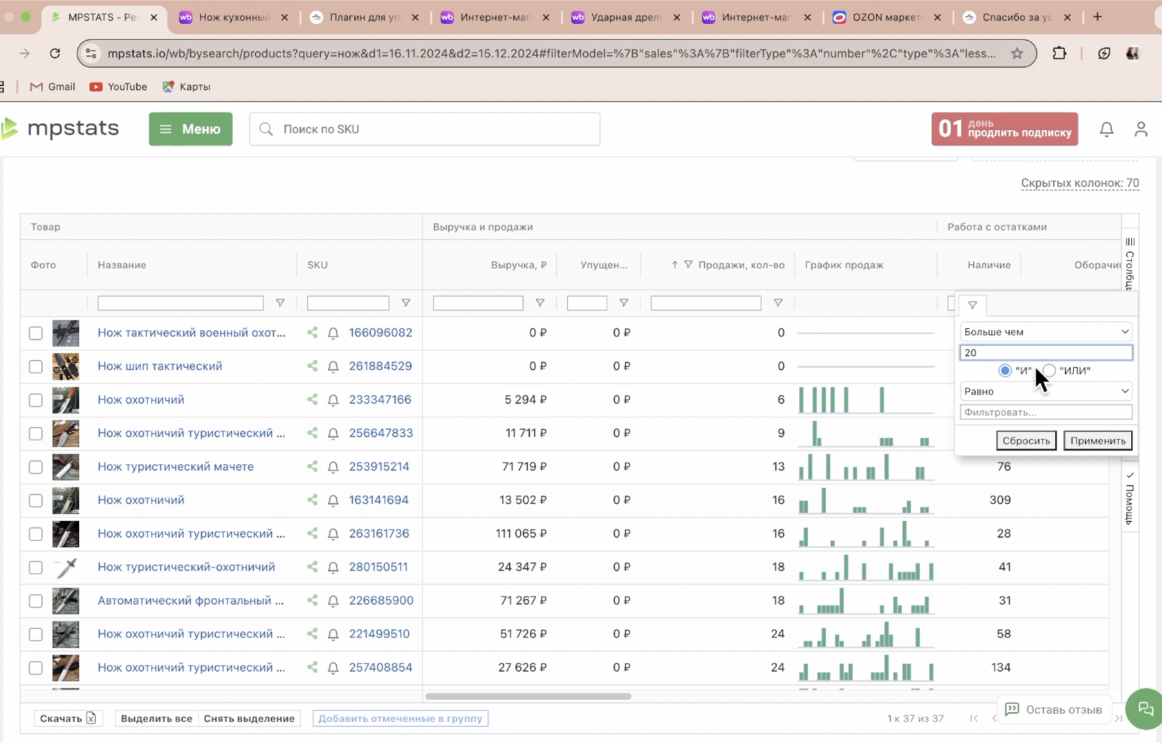Select checkbox for Нож туристический мачете
The width and height of the screenshot is (1162, 743).
pyautogui.click(x=36, y=467)
